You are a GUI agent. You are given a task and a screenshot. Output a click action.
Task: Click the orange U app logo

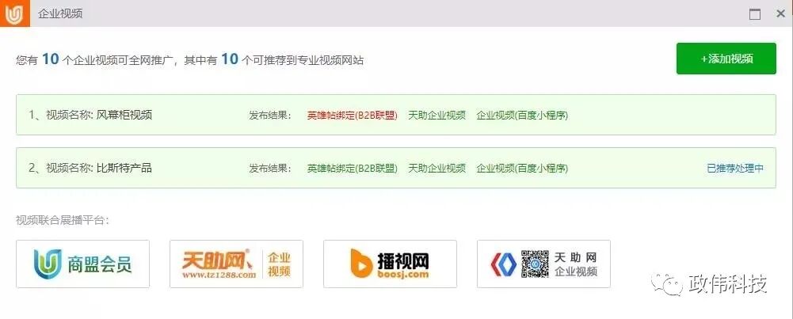(x=15, y=13)
